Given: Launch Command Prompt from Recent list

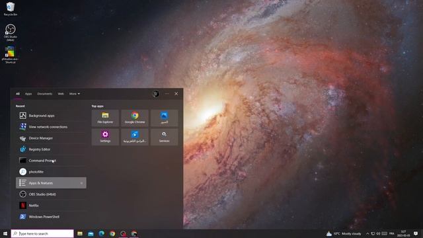Looking at the screenshot, I should click(x=51, y=161).
